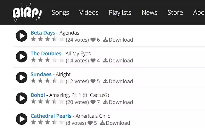205x128 pixels.
Task: Favorite the Sundaes track via heart
Action: click(x=93, y=81)
